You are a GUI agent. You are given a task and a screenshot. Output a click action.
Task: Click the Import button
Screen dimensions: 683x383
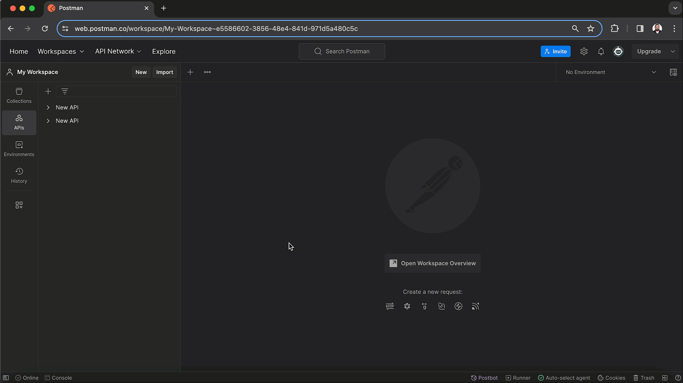(164, 72)
